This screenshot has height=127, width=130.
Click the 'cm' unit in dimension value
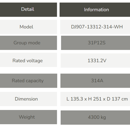(x=125, y=99)
